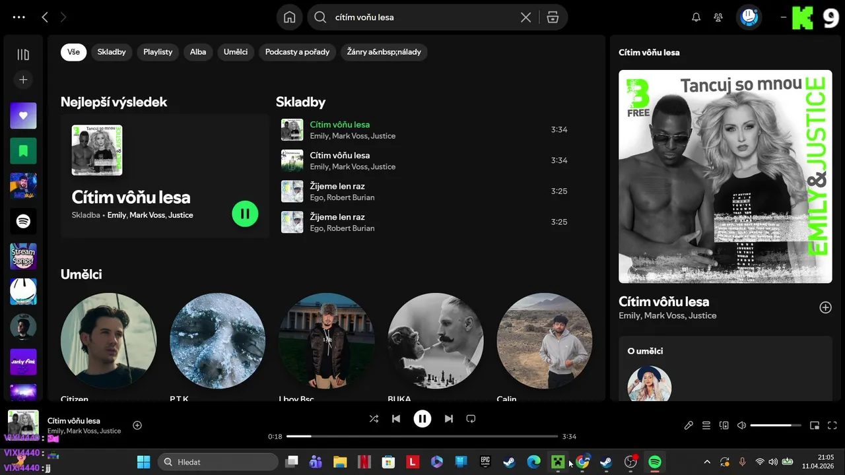The width and height of the screenshot is (845, 475).
Task: Open the playback queue icon
Action: tap(706, 426)
